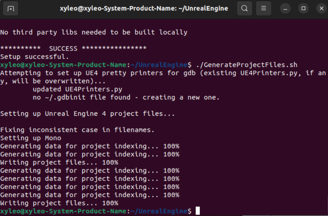Click the "Setup successful." line

point(34,57)
